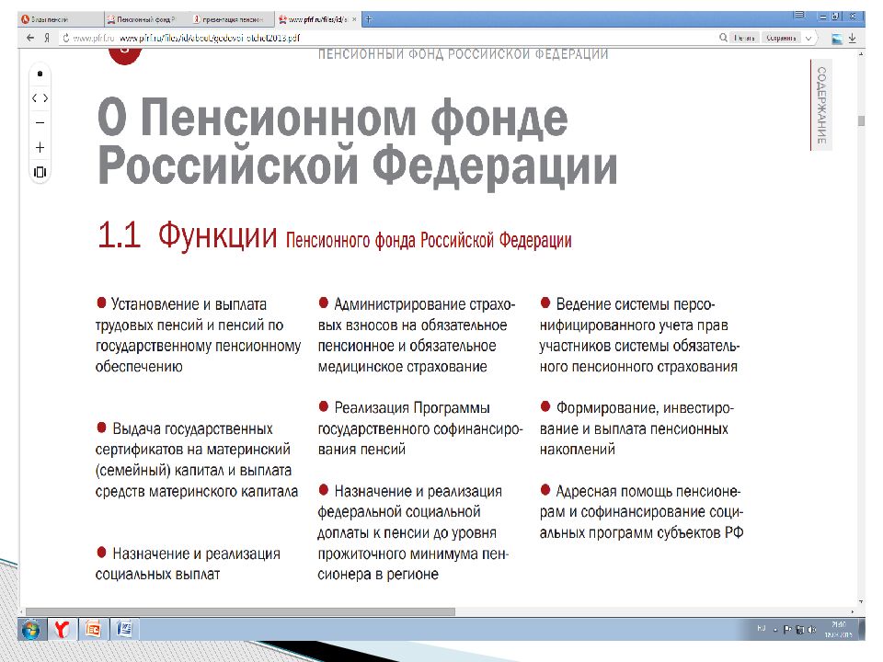Click the network icon in system tray
This screenshot has height=662, width=883.
(x=799, y=630)
